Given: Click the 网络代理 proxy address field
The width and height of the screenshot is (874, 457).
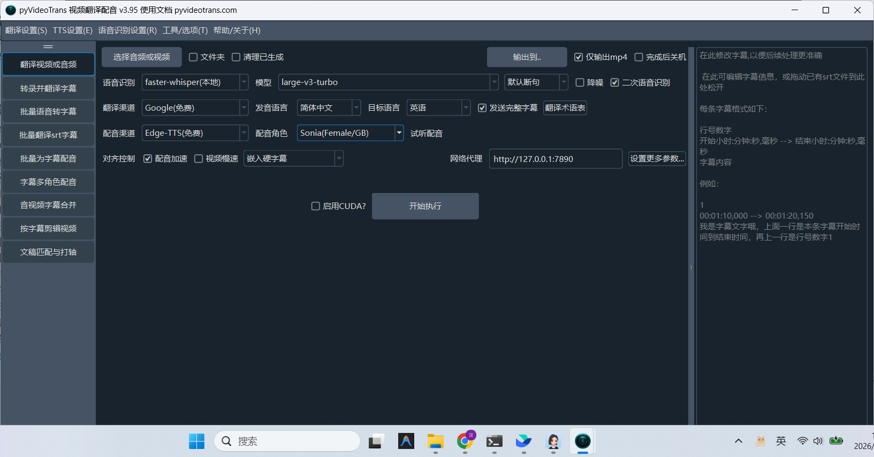Looking at the screenshot, I should click(x=555, y=159).
